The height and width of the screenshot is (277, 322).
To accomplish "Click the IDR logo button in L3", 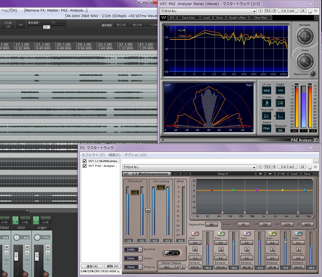I will click(x=172, y=253).
